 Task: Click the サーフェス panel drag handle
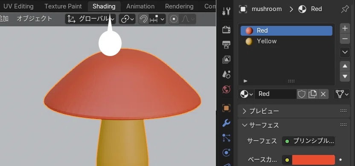click(343, 125)
